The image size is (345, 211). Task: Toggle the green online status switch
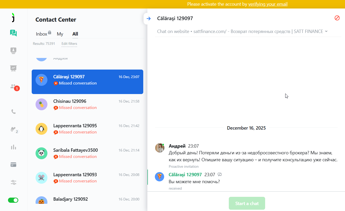tap(13, 200)
